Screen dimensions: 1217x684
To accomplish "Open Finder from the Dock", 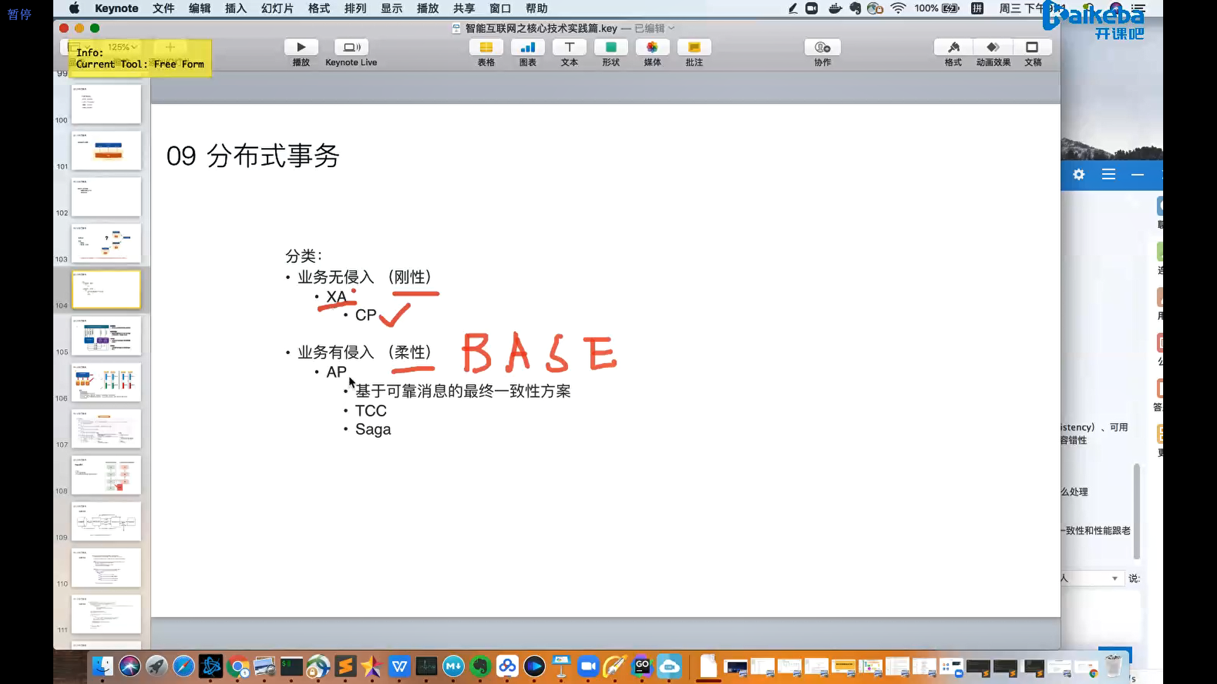I will click(103, 666).
